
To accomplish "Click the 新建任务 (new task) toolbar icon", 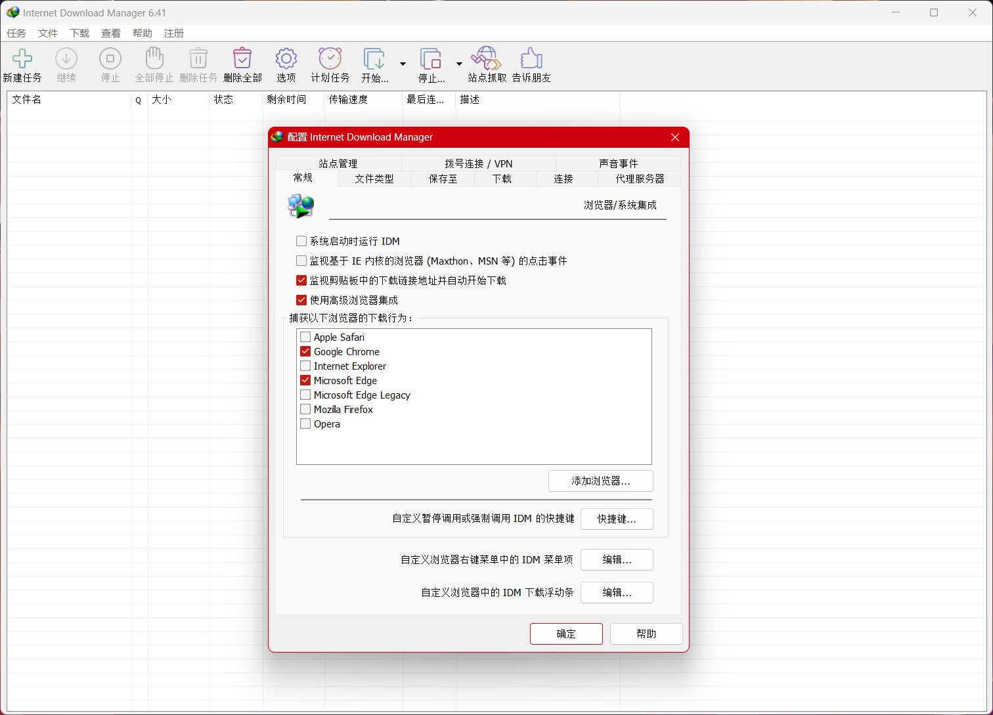I will [22, 59].
